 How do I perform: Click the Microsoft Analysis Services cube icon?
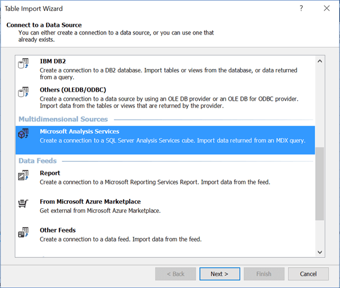pyautogui.click(x=24, y=134)
